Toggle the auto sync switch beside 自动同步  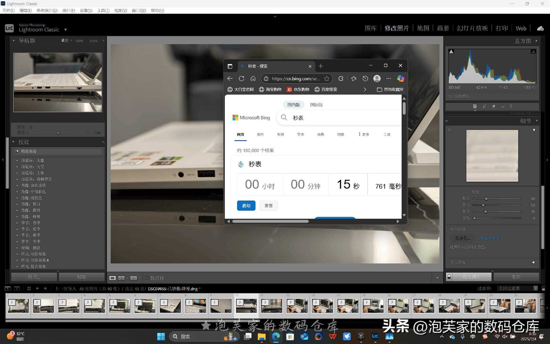click(x=449, y=277)
